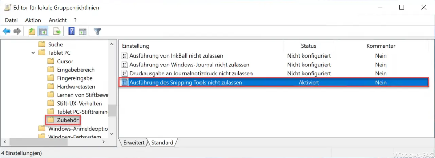Click the Filter funnel toolbar icon

pyautogui.click(x=98, y=31)
